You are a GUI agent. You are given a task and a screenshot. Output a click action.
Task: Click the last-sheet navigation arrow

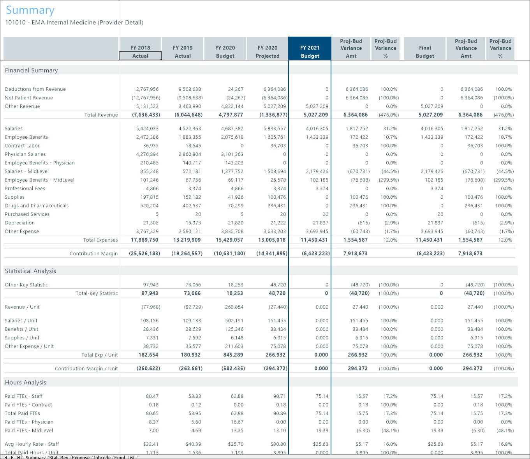pyautogui.click(x=19, y=457)
